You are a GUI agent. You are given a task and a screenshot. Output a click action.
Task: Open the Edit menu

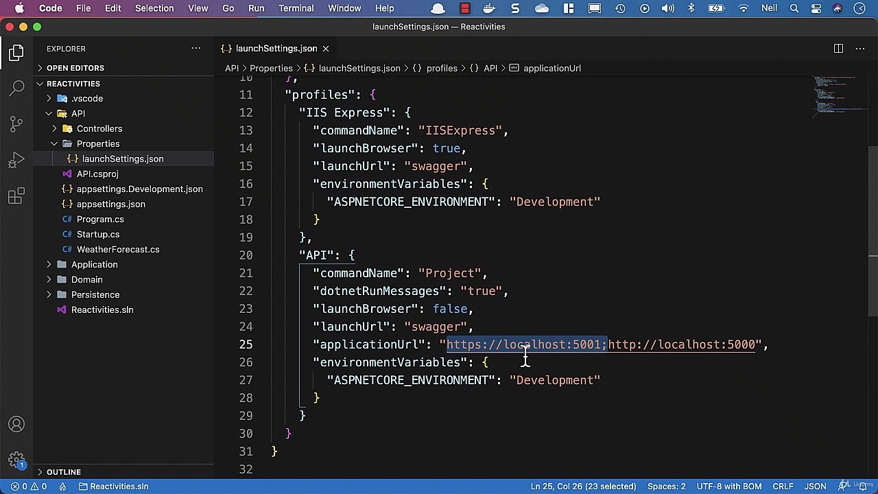(x=112, y=8)
